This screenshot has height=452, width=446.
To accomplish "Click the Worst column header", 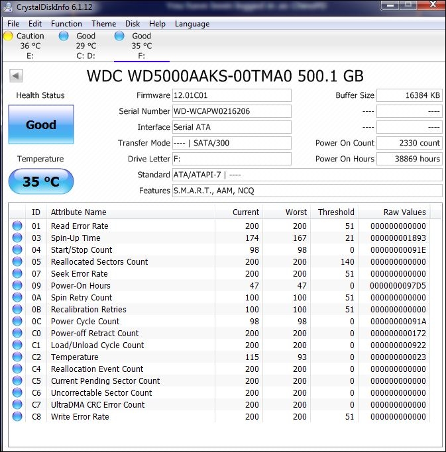I will click(x=287, y=212).
